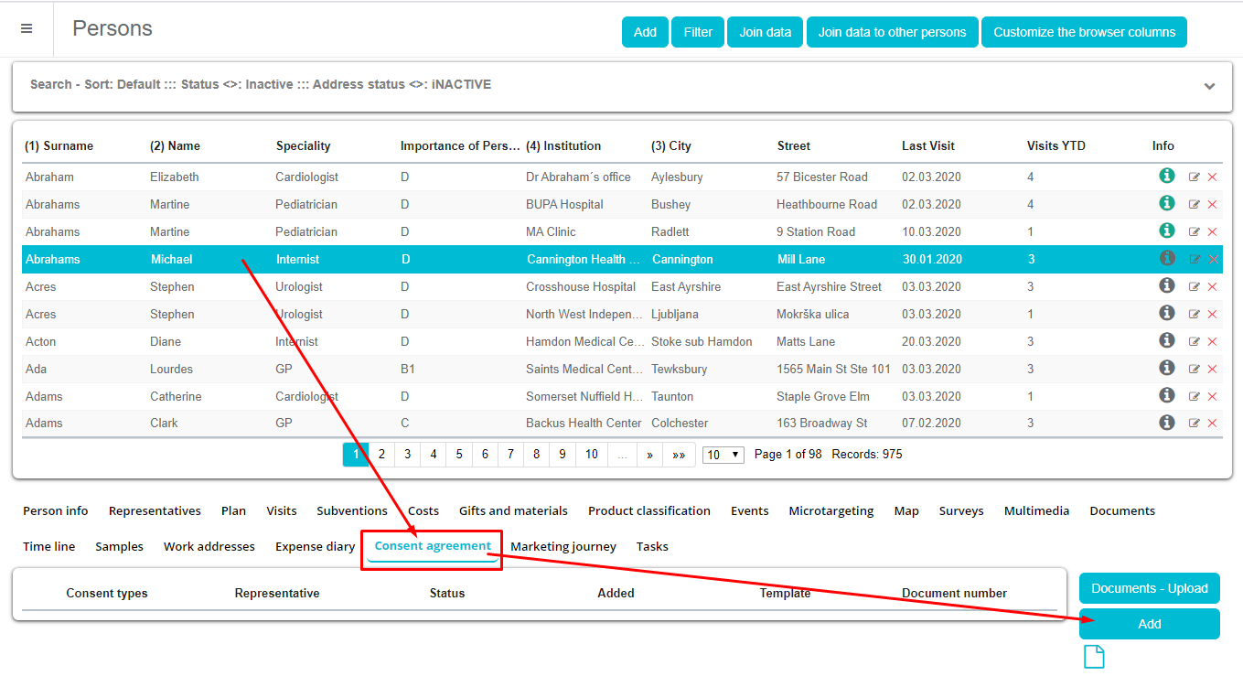This screenshot has width=1243, height=687.
Task: Open the hamburger menu icon
Action: pos(27,29)
